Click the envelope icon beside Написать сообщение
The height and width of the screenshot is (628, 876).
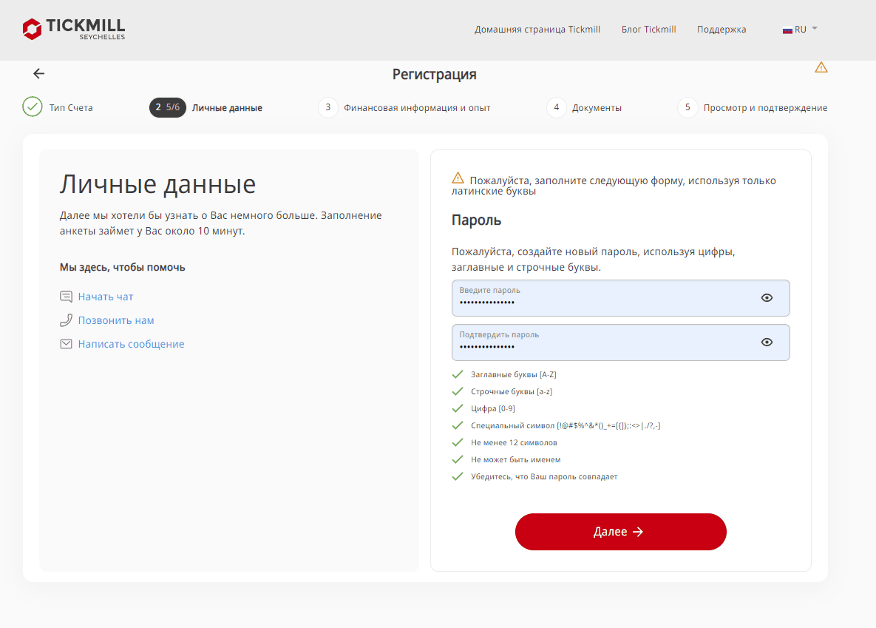[x=66, y=344]
